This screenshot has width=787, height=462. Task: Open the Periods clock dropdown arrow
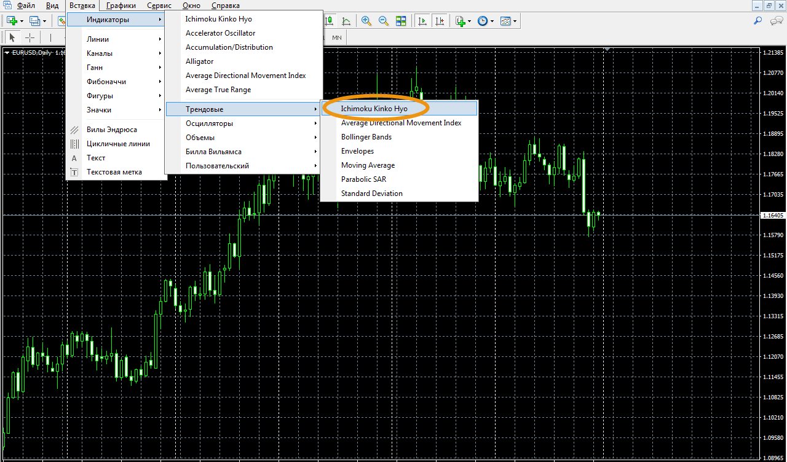492,21
